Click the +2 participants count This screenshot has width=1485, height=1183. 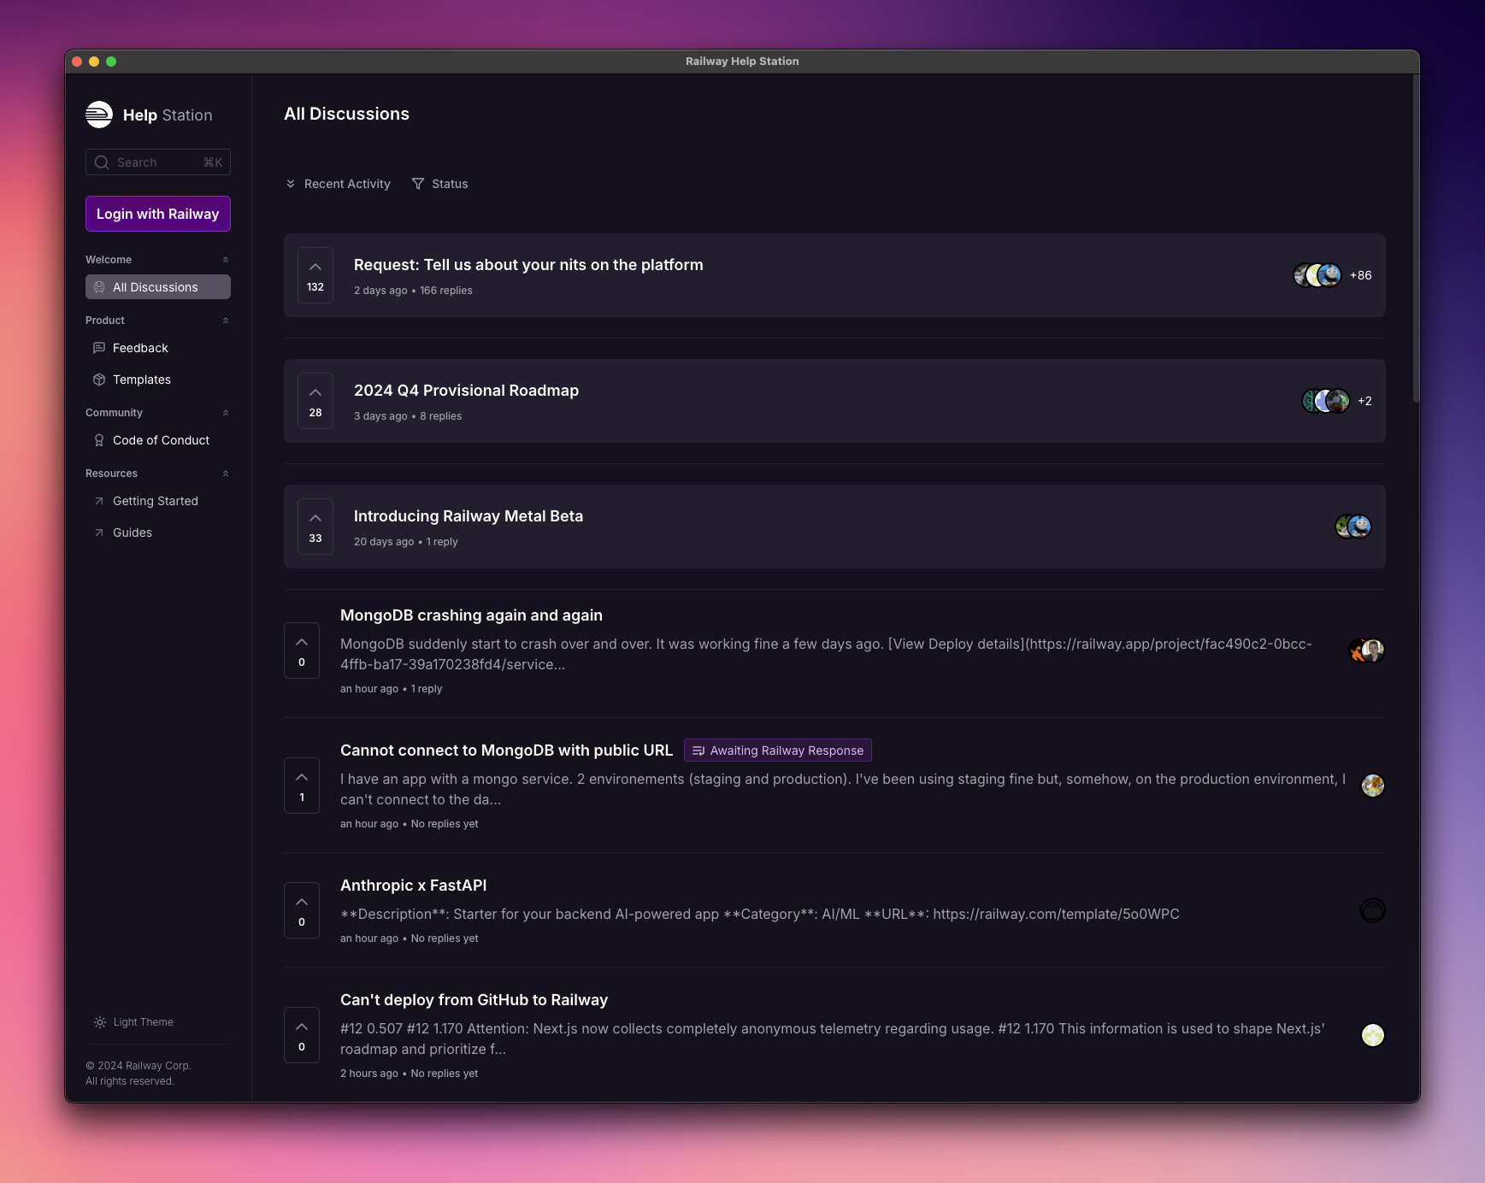[x=1364, y=401]
